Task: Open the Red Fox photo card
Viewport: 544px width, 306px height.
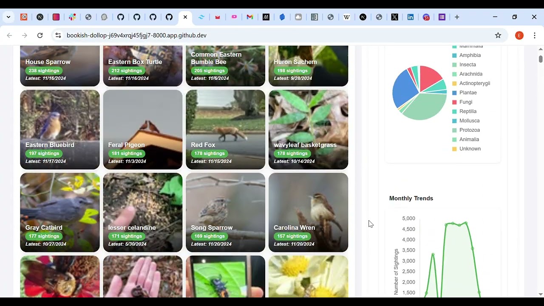Action: (226, 130)
